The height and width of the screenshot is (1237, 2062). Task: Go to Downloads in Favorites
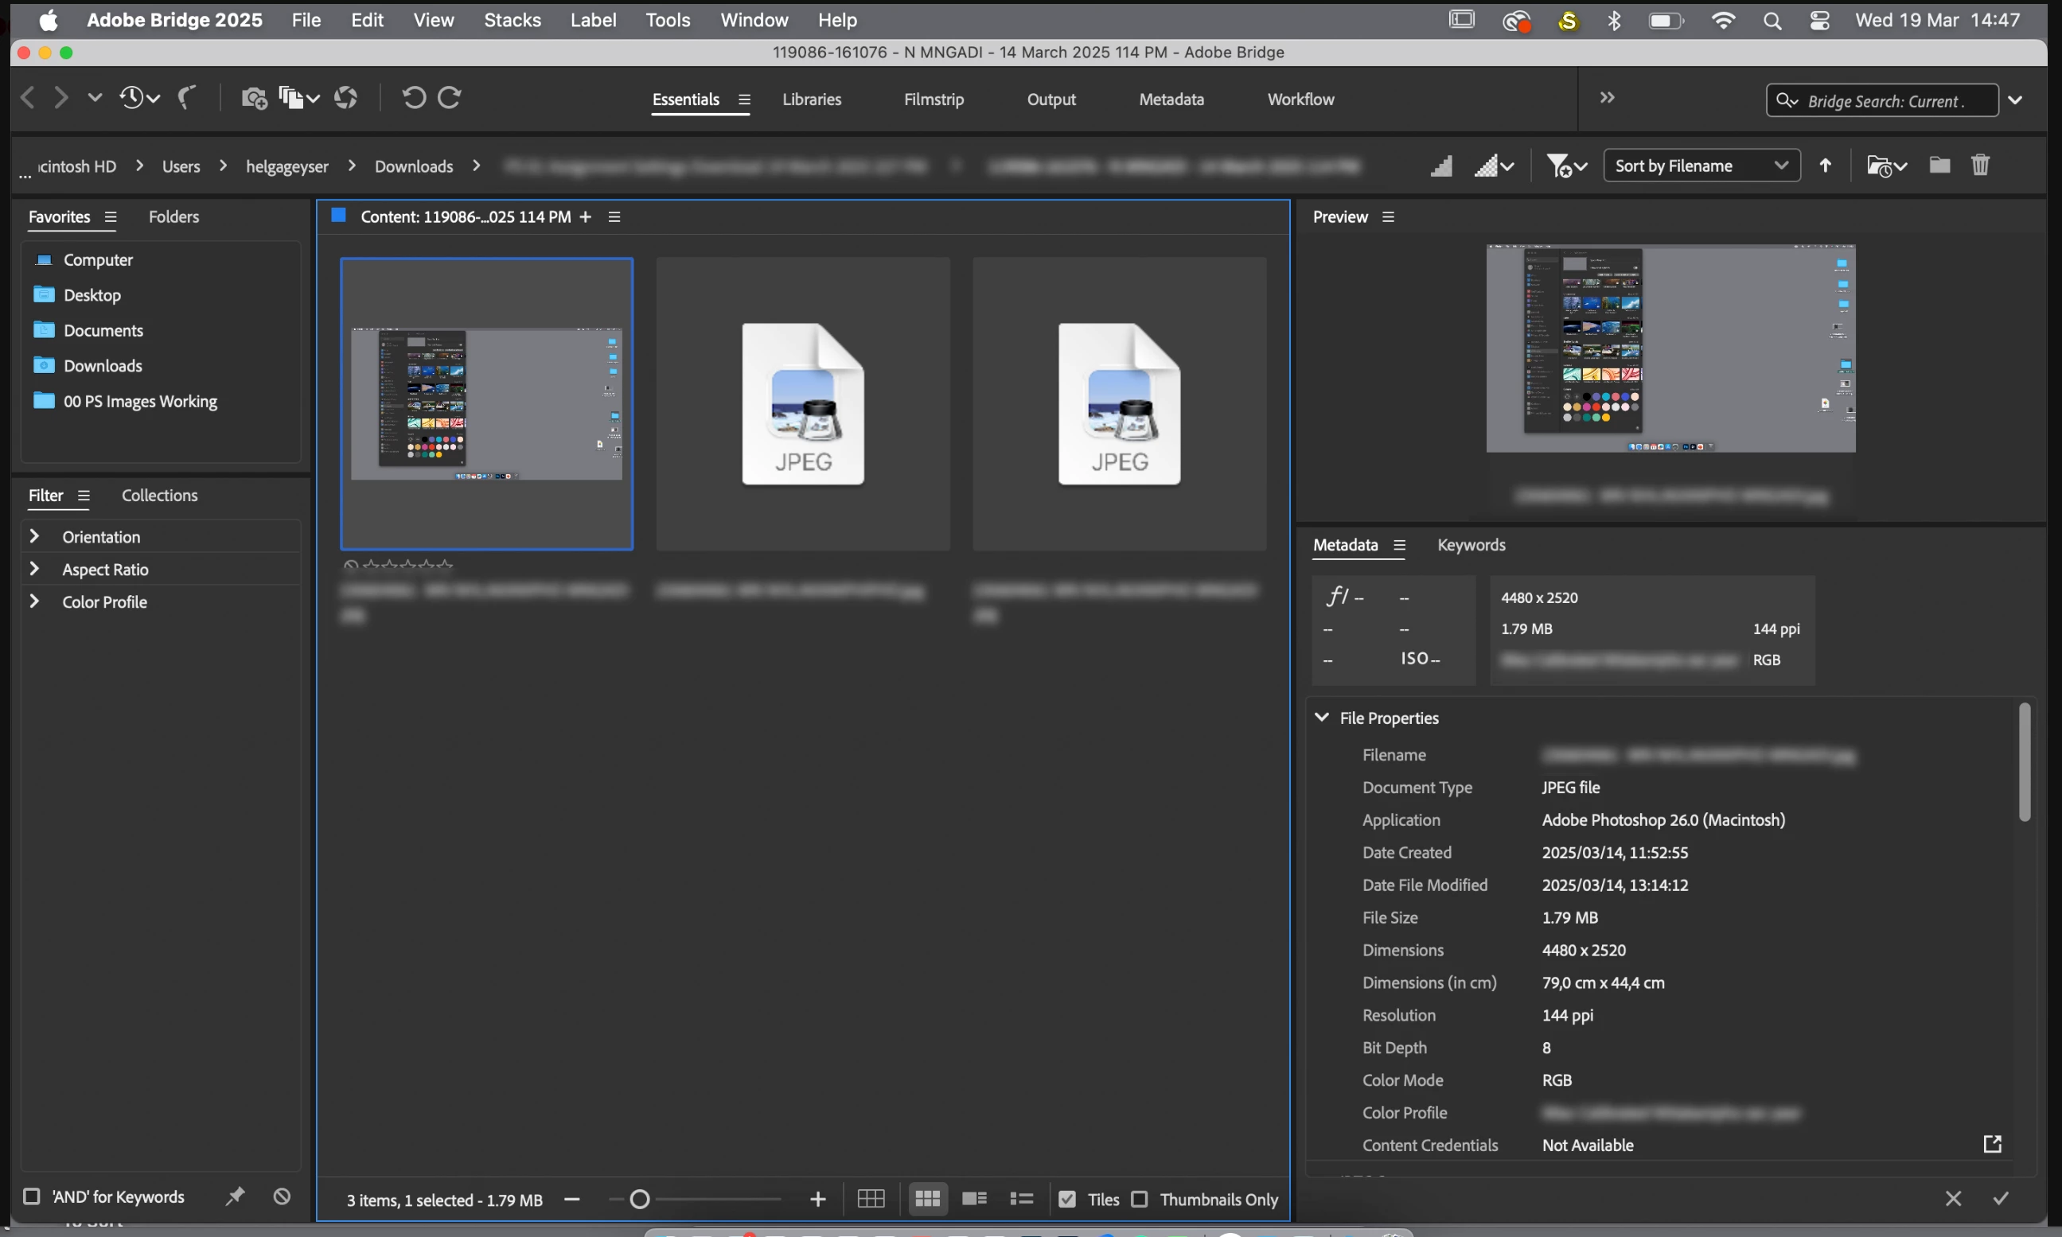103,366
